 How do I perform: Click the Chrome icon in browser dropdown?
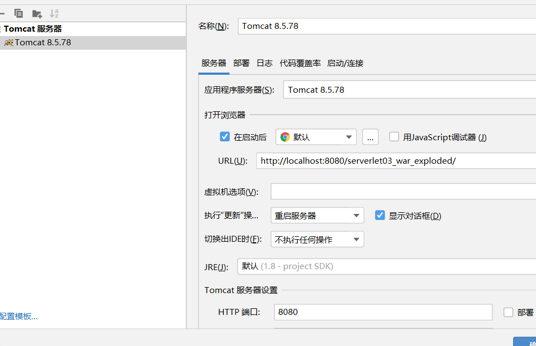point(285,137)
